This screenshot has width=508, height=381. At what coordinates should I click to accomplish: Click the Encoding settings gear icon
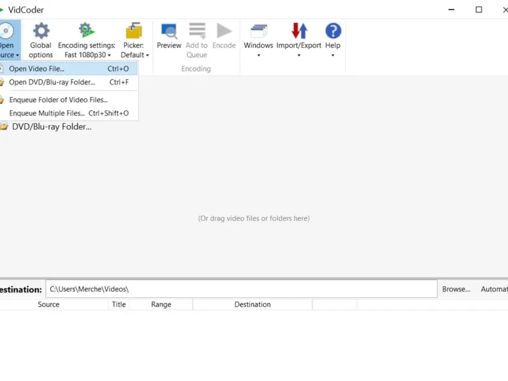(x=86, y=30)
